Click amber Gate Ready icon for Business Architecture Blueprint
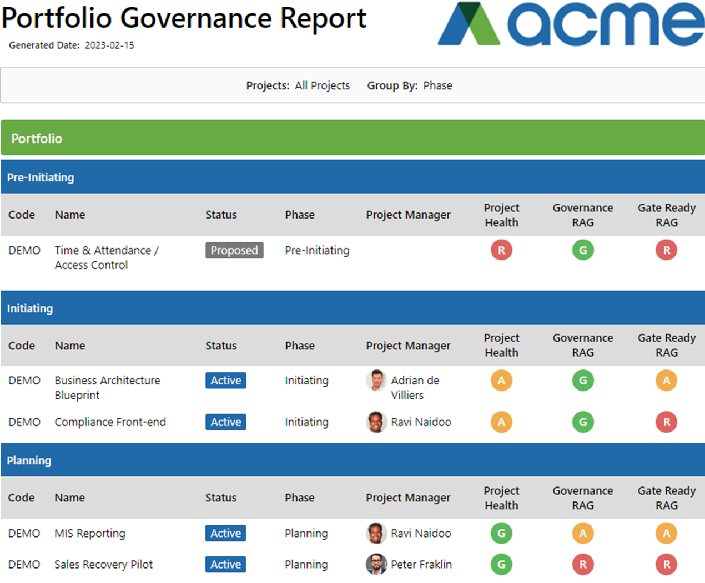The width and height of the screenshot is (705, 583). click(666, 381)
